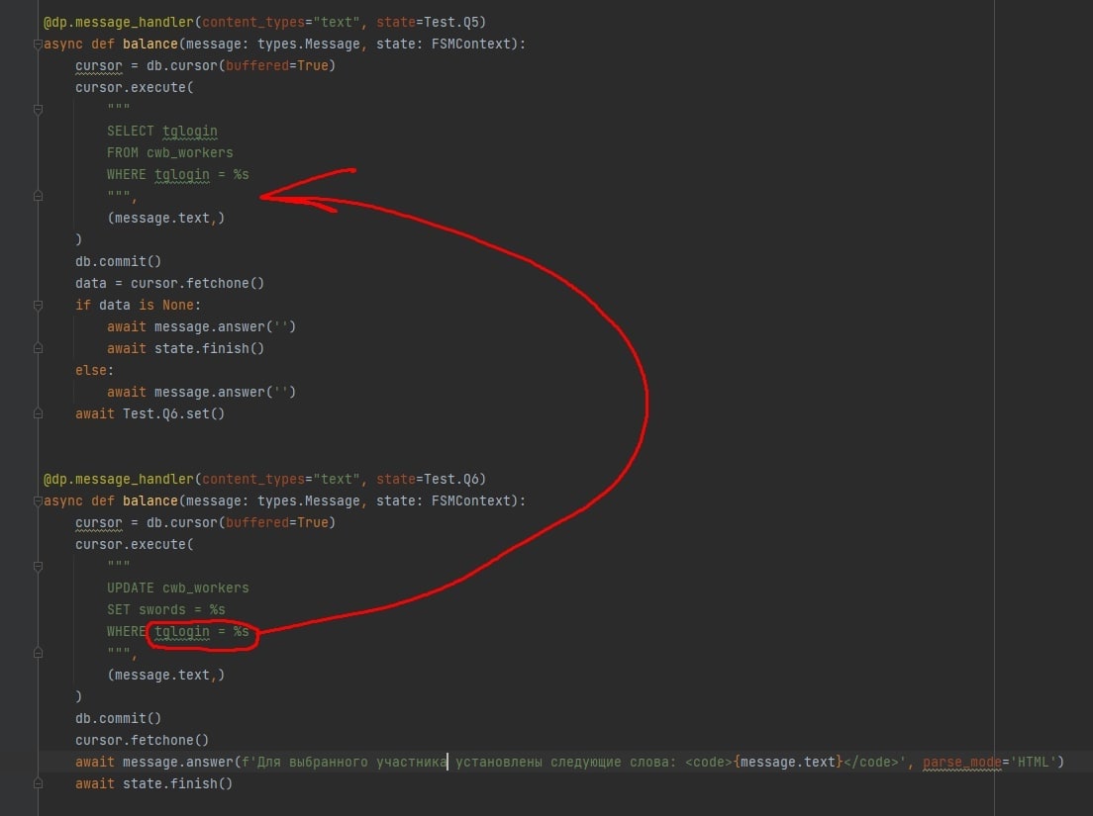Click the words 'Для выбранного участника'
Screen dimensions: 1093x816
pyautogui.click(x=352, y=762)
